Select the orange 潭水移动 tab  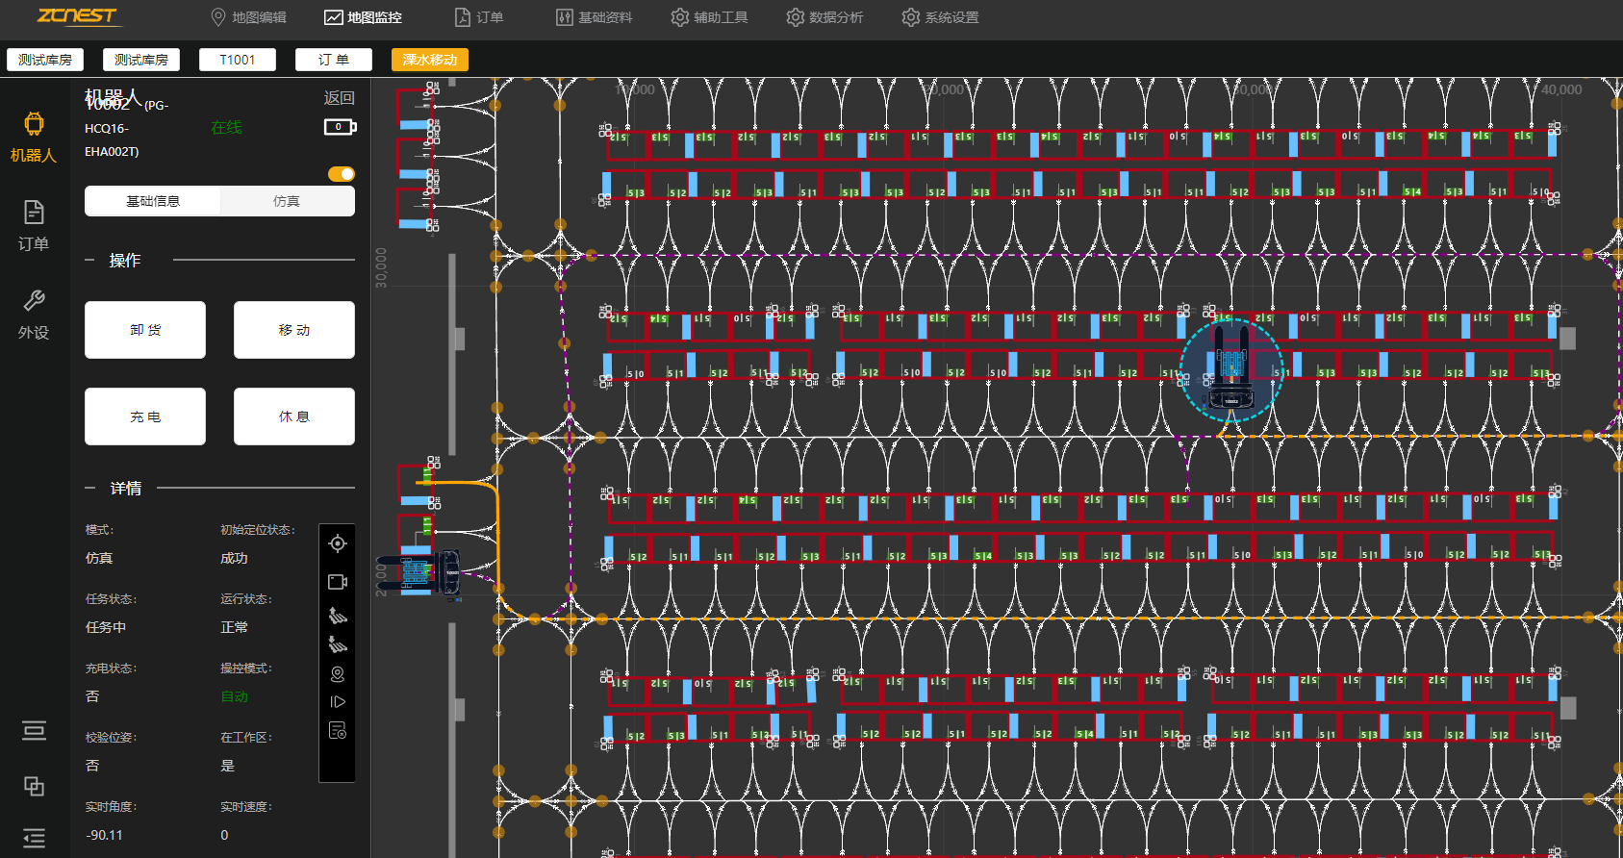tap(430, 60)
